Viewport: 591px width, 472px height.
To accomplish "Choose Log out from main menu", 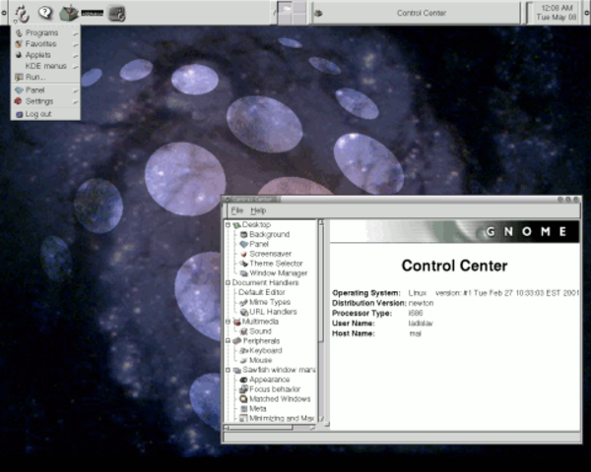I will [x=45, y=114].
